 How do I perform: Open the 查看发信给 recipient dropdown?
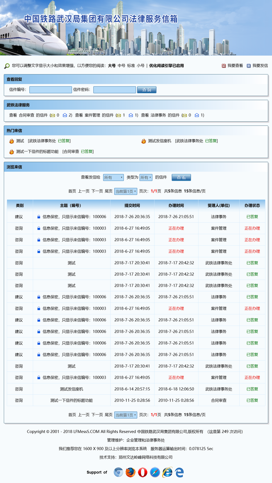(113, 177)
